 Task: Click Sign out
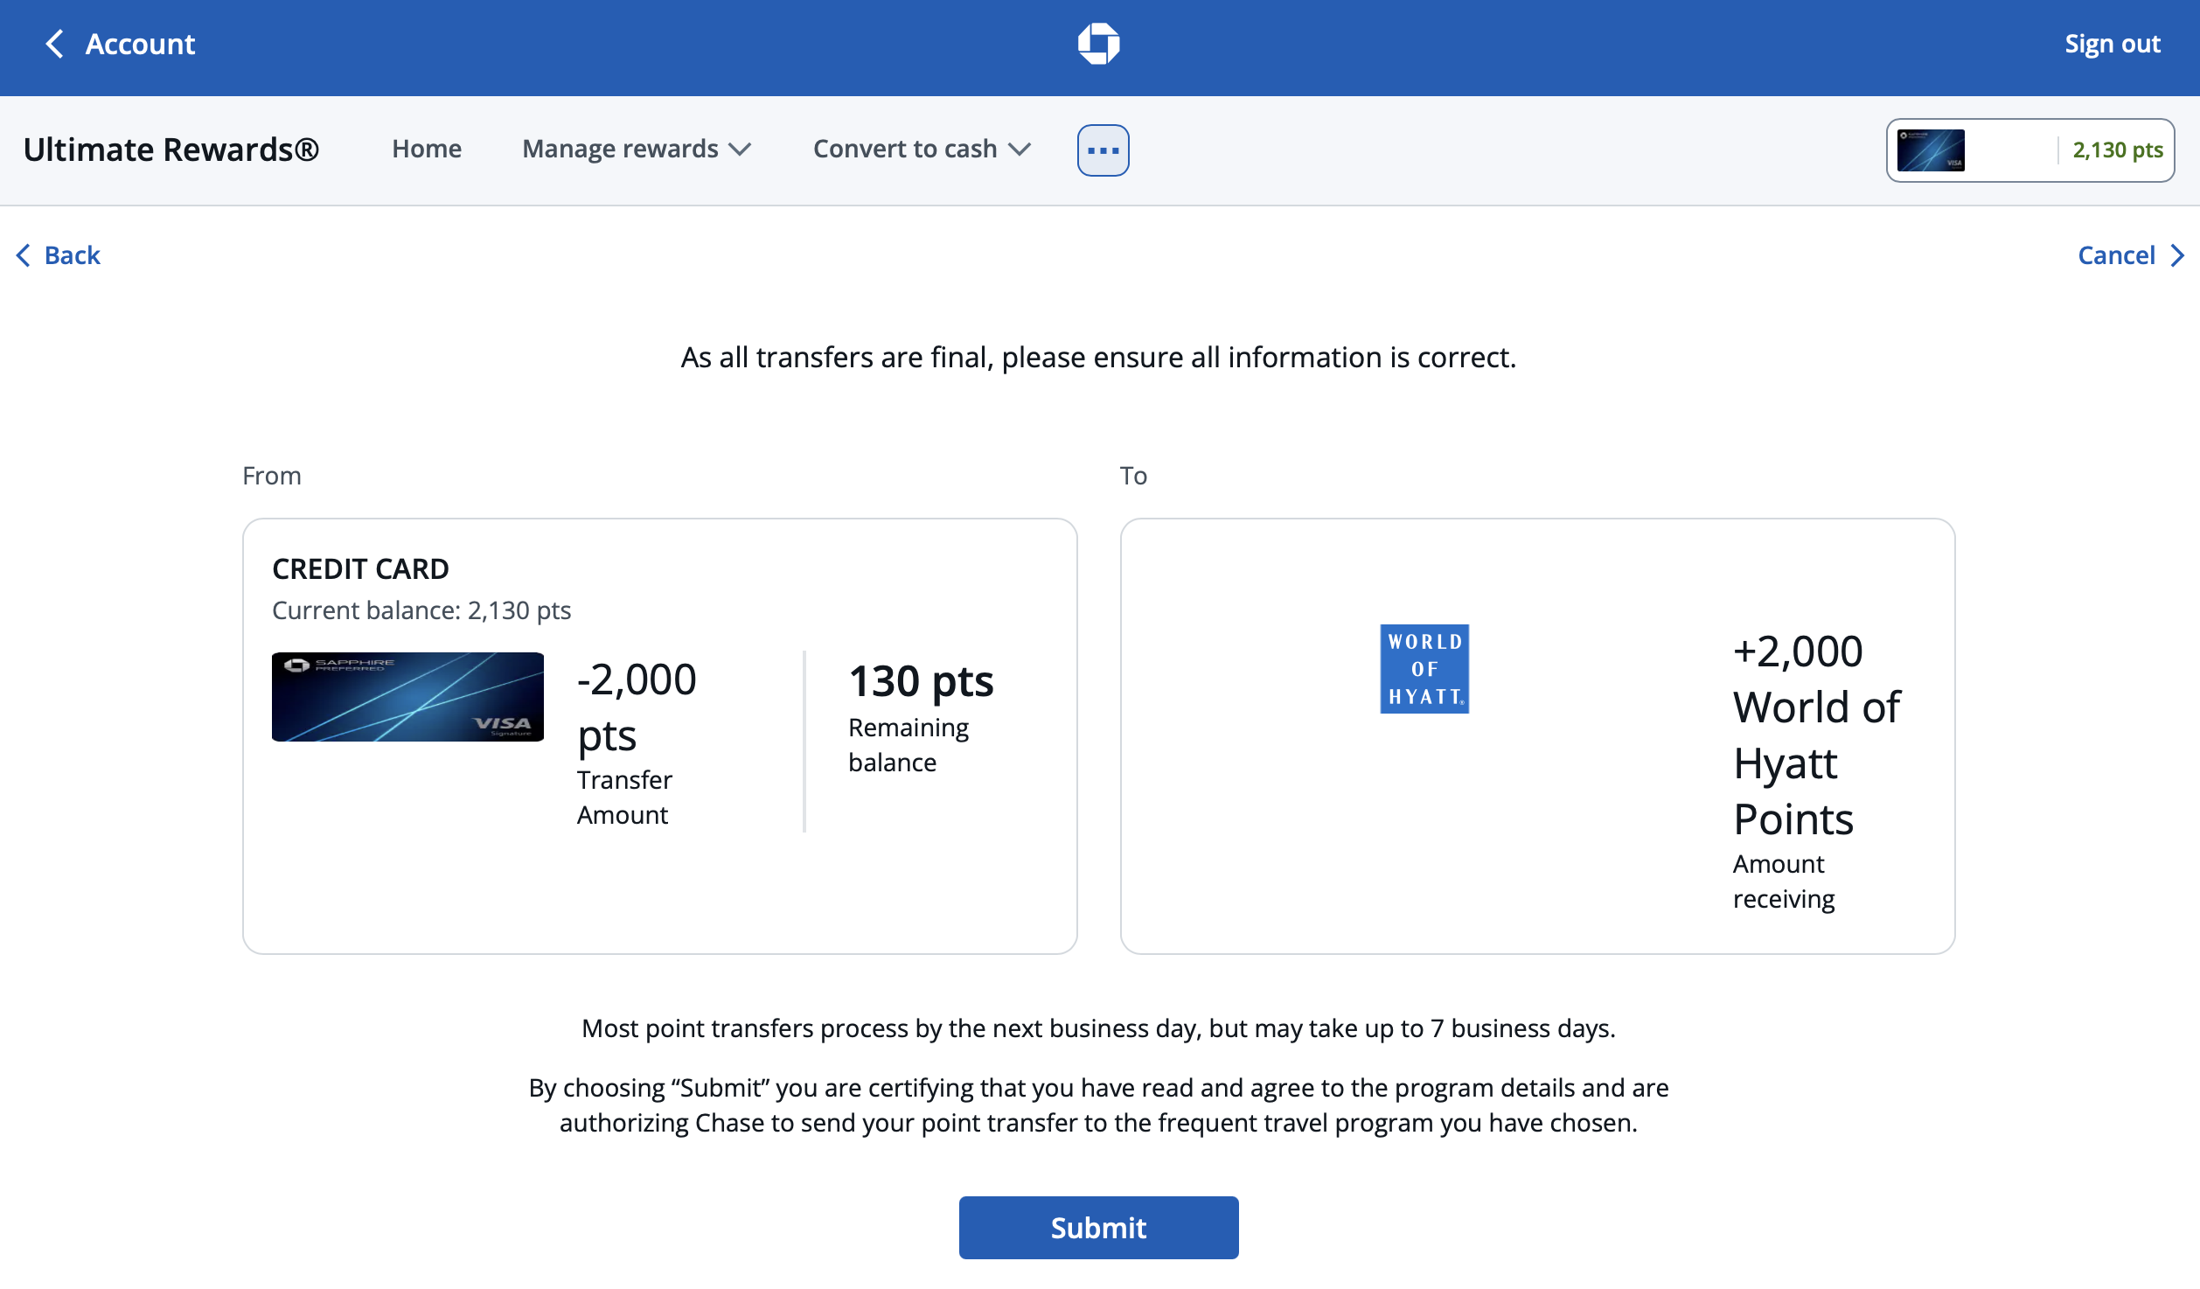tap(2113, 44)
